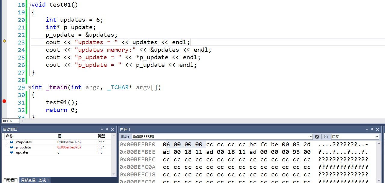The width and height of the screenshot is (385, 183).
Task: Click the memory window scroll-up arrow
Action: coord(379,143)
